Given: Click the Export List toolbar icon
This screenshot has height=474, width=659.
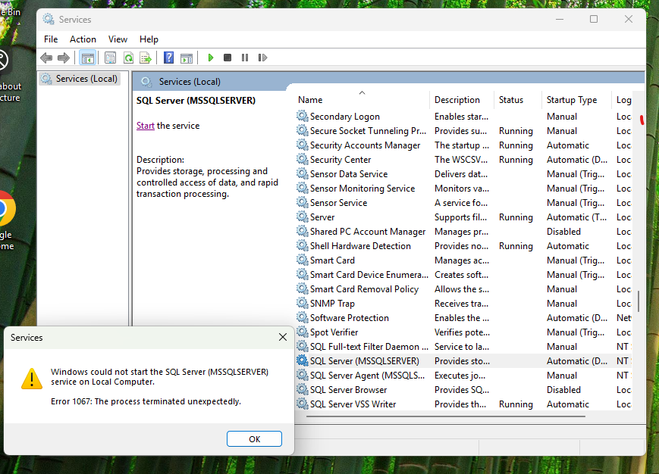Looking at the screenshot, I should coord(146,58).
